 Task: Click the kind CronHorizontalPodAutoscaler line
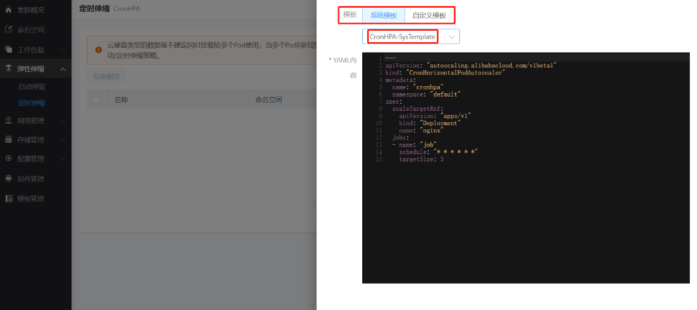pos(445,72)
